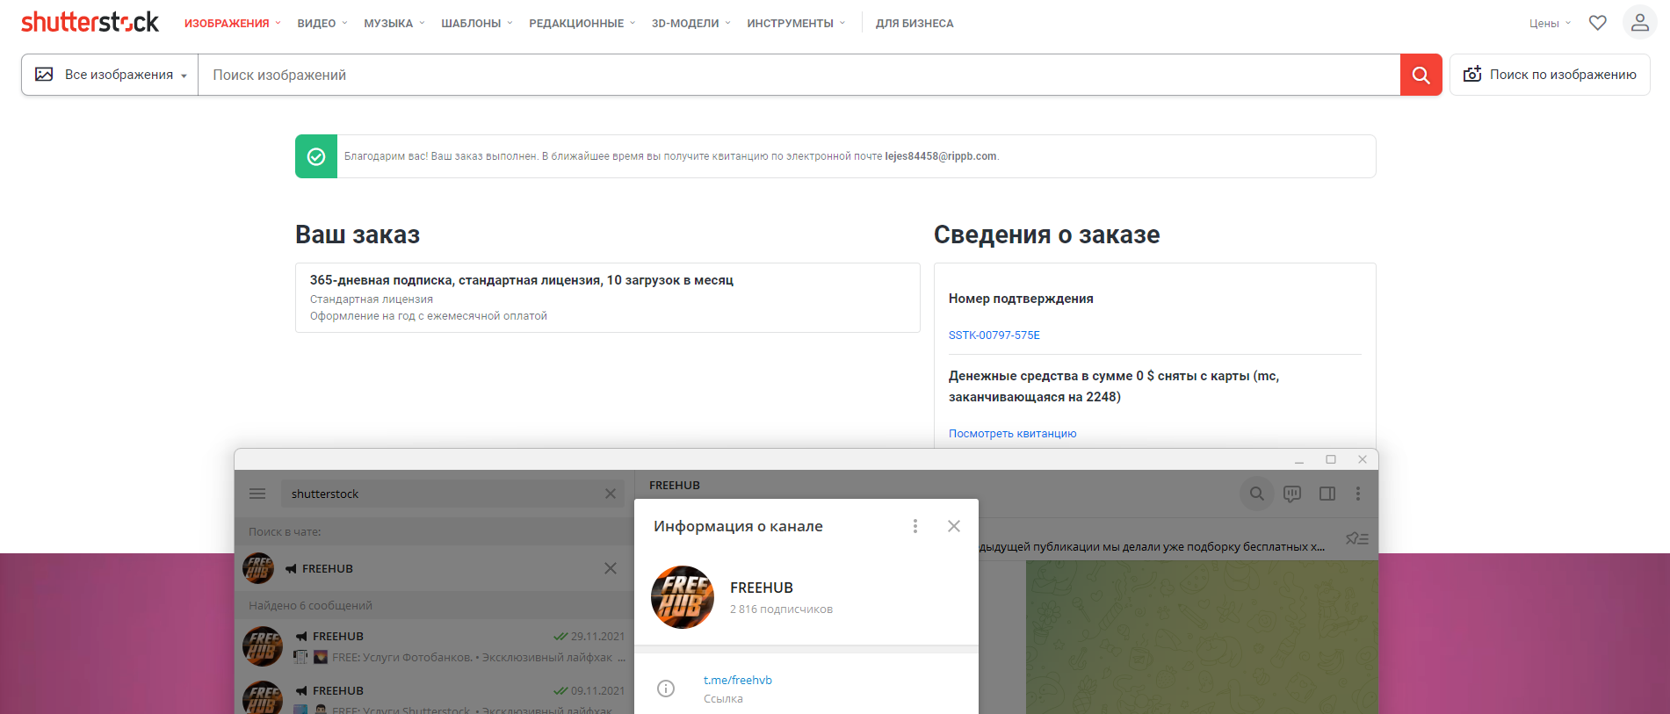Screen dimensions: 1670x714
Task: Expand the ИНСТРУМЕНТЫ dropdown
Action: [x=796, y=24]
